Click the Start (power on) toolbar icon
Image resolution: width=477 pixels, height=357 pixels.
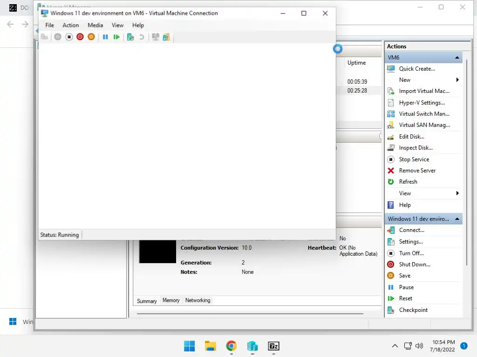click(58, 37)
